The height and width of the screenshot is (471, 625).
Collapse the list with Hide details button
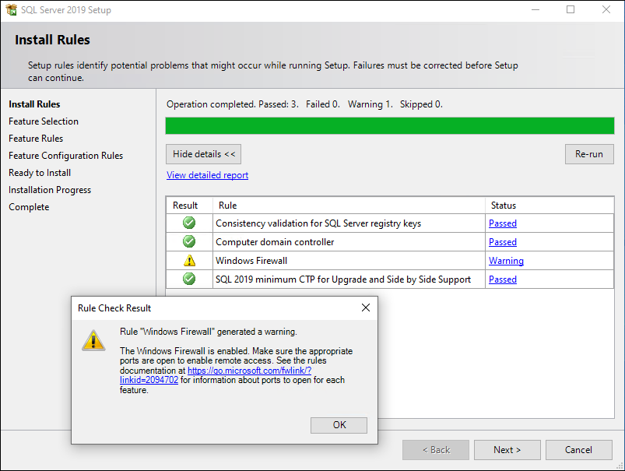click(203, 154)
